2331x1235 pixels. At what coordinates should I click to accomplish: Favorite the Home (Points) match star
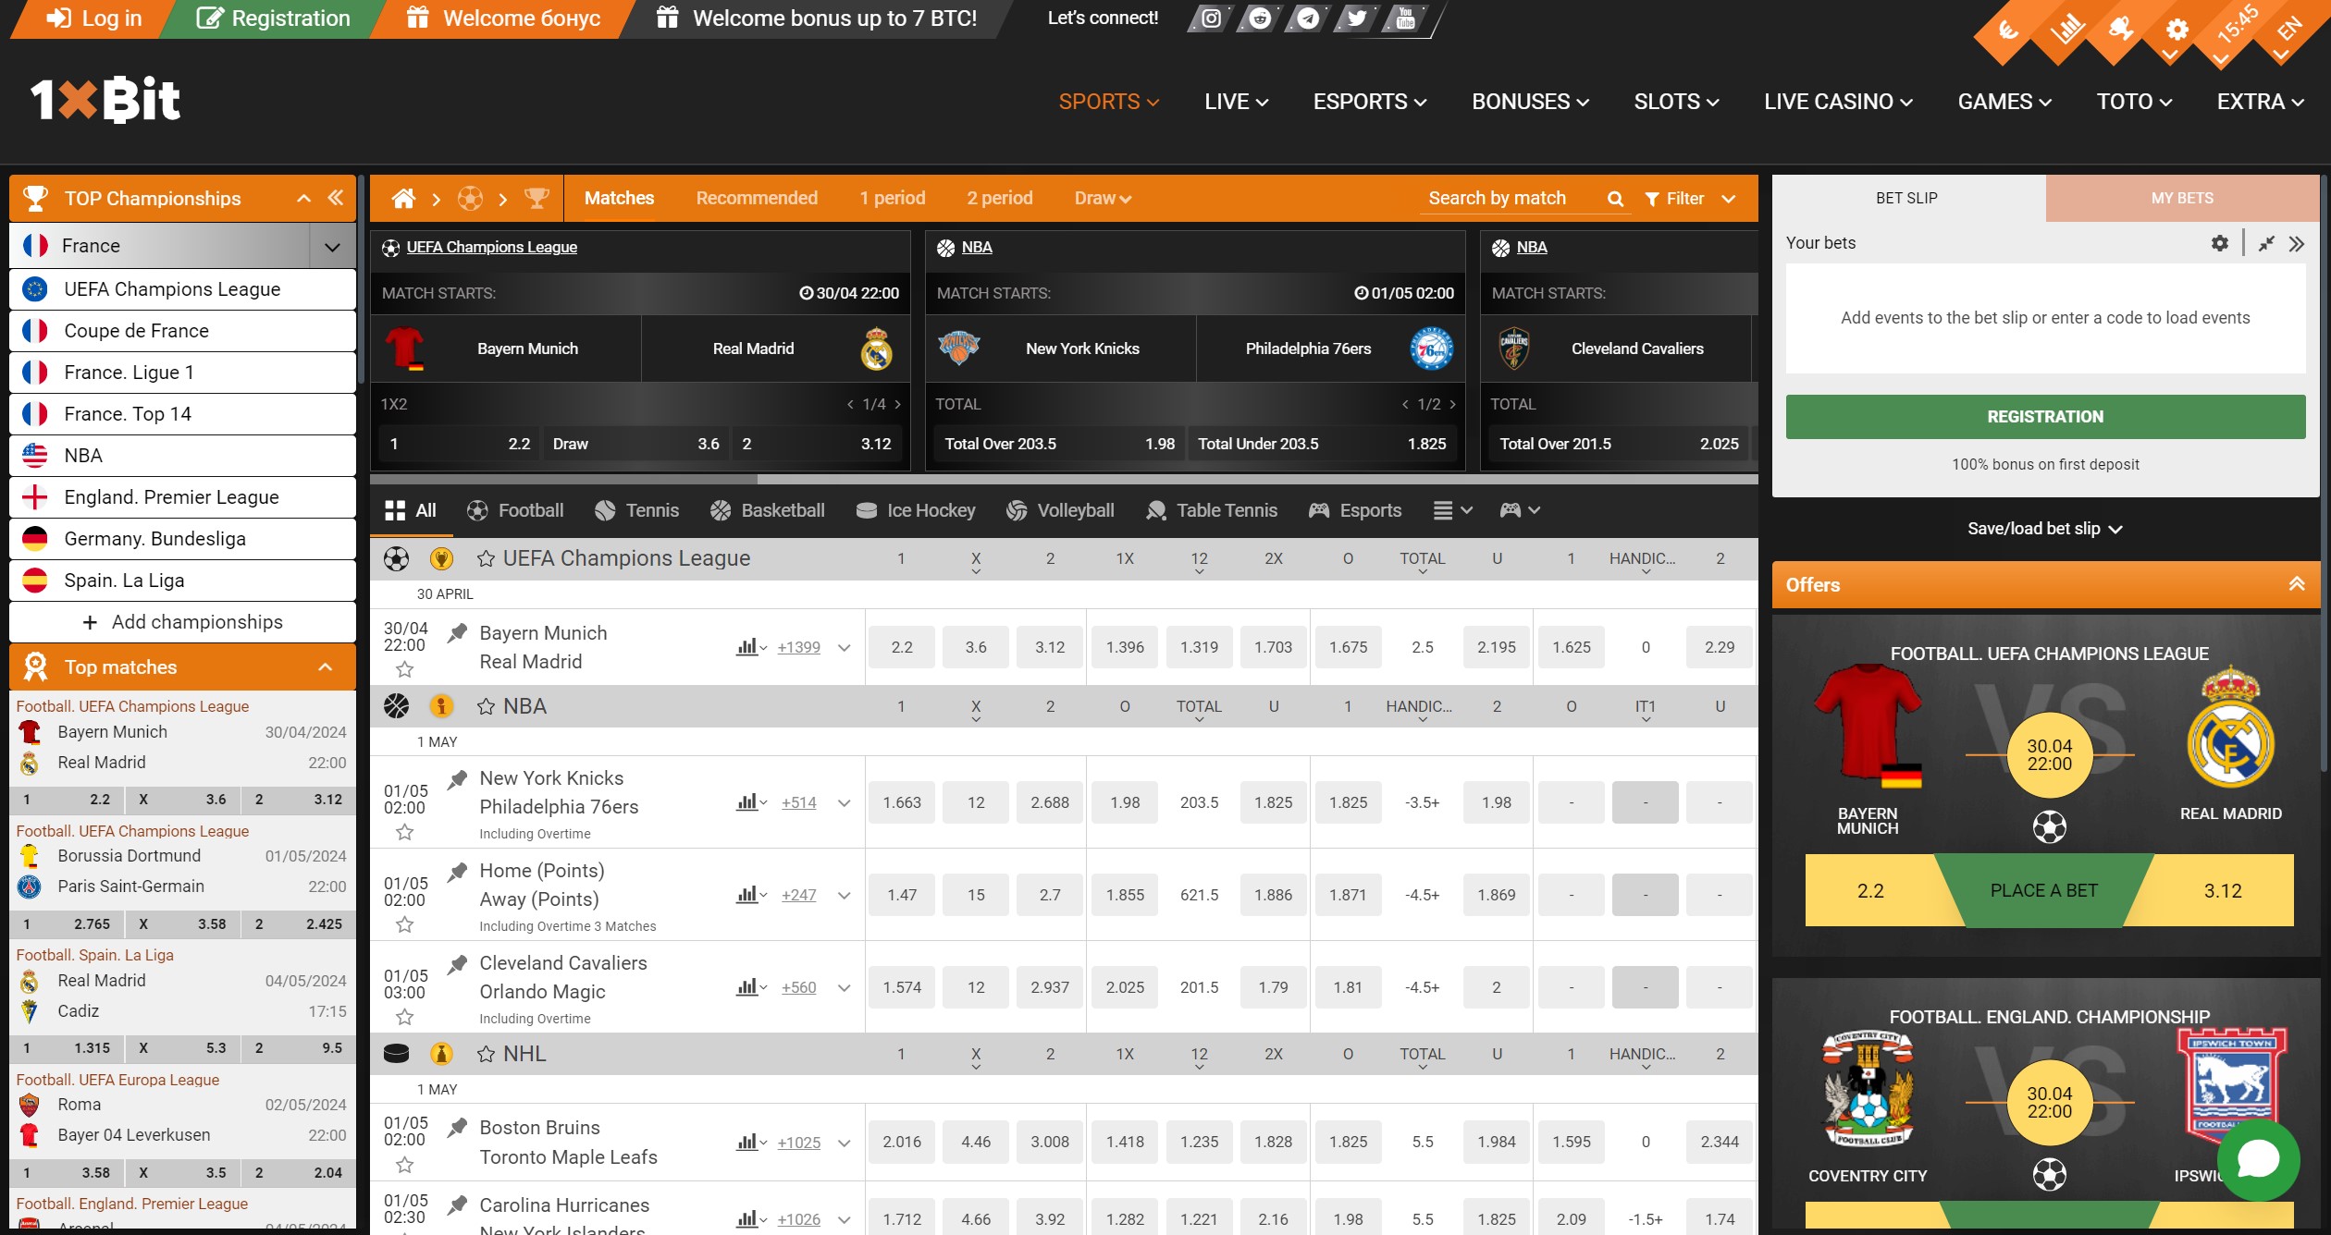tap(404, 924)
